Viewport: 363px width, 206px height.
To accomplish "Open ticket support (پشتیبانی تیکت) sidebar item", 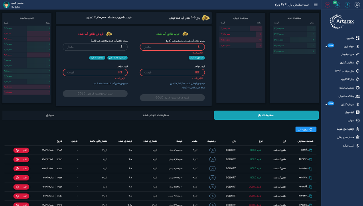I will [349, 88].
